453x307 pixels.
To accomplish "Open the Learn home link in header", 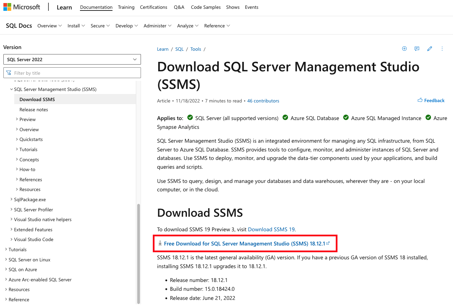I will (x=64, y=7).
